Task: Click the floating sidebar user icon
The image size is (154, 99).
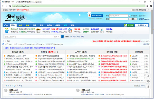Action: [x=148, y=86]
